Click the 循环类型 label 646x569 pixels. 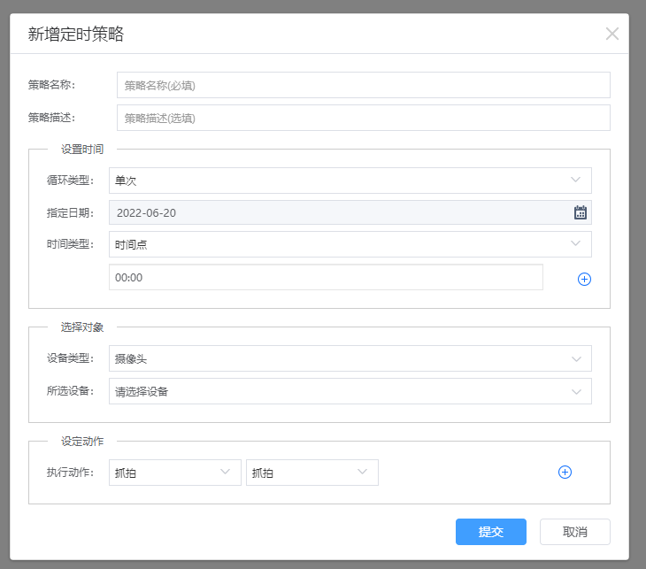(71, 180)
